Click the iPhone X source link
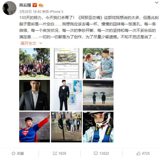Image resolution: width=162 pixels, height=158 pixels. (56, 11)
